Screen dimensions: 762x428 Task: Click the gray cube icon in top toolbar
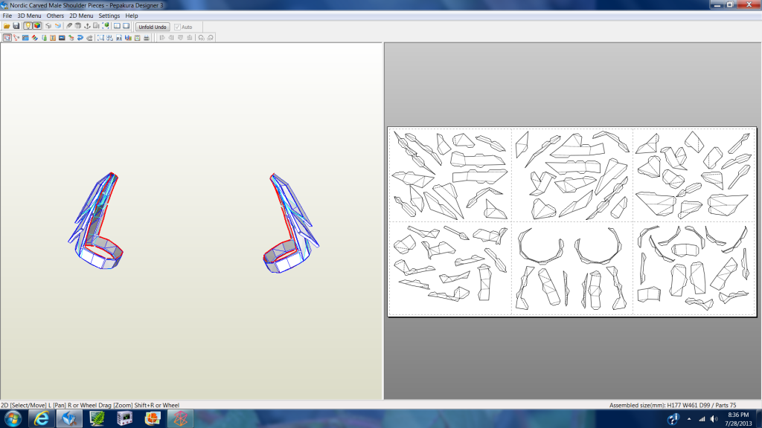pyautogui.click(x=48, y=26)
